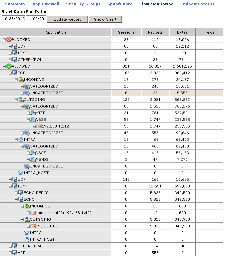Click the TCP protocol icon under ALLOWED
The width and height of the screenshot is (228, 258).
tap(15, 73)
